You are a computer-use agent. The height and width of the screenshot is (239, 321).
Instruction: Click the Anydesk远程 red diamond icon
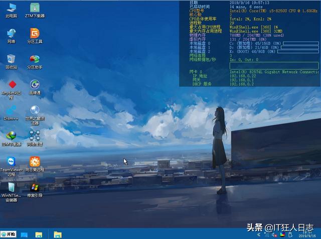[11, 89]
